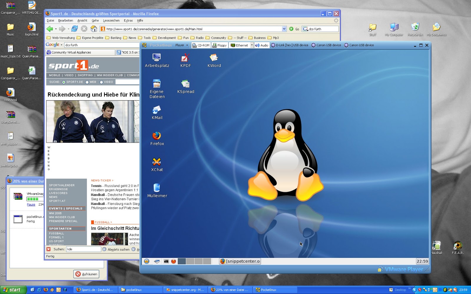Expand the Ethernet device dropdown arrow
The image size is (471, 294).
[x=252, y=45]
